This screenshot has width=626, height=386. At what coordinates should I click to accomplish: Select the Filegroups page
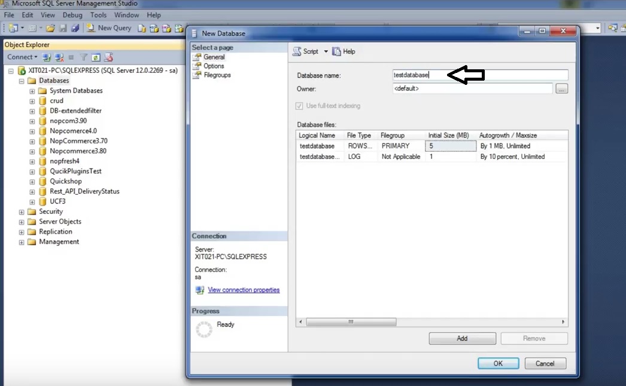tap(217, 75)
